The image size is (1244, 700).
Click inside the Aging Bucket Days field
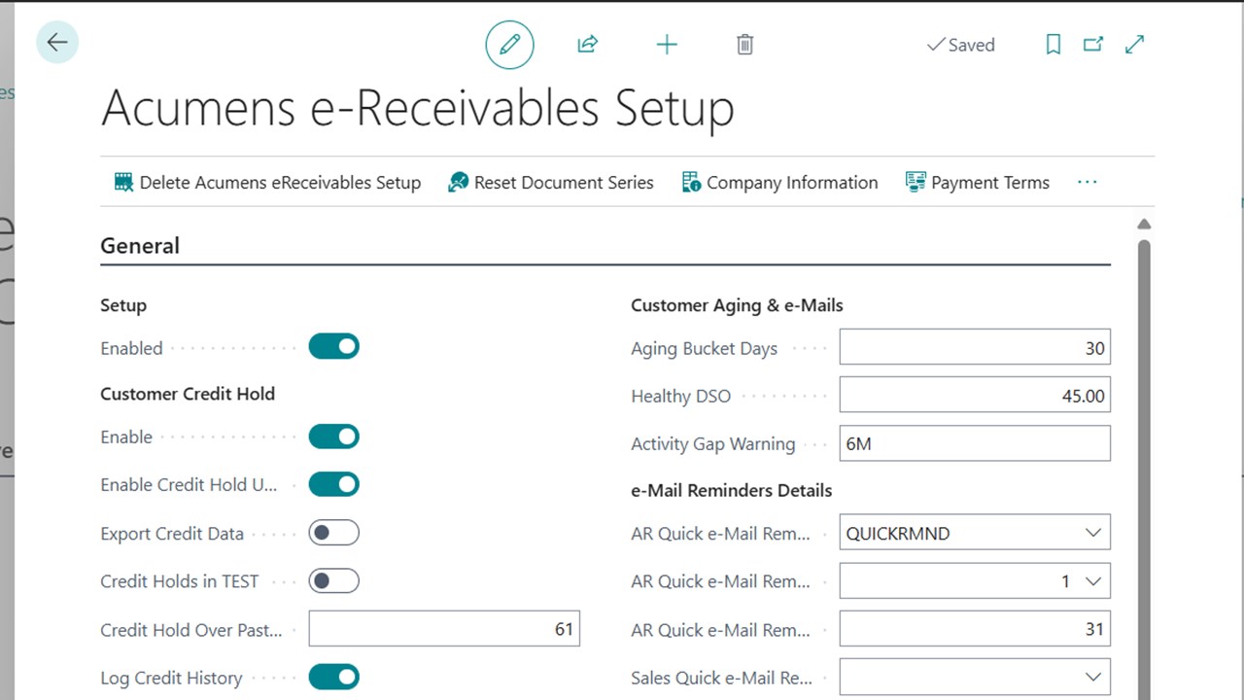(972, 347)
